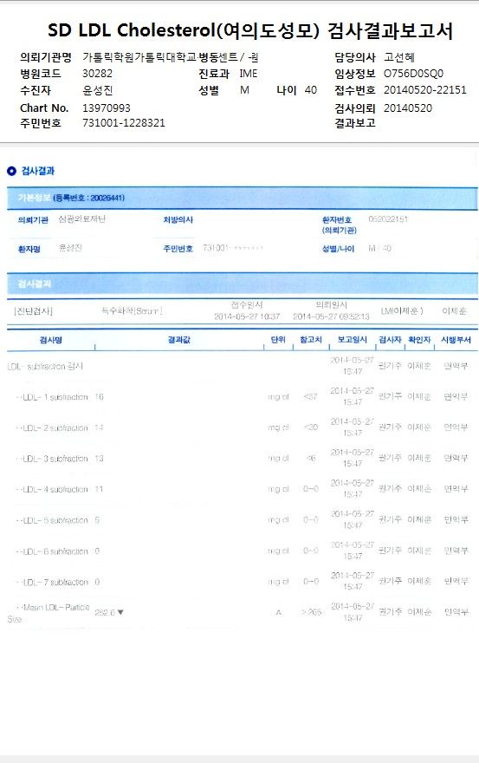
Task: Click the Mean LDL-Particle Size row
Action: [x=243, y=613]
